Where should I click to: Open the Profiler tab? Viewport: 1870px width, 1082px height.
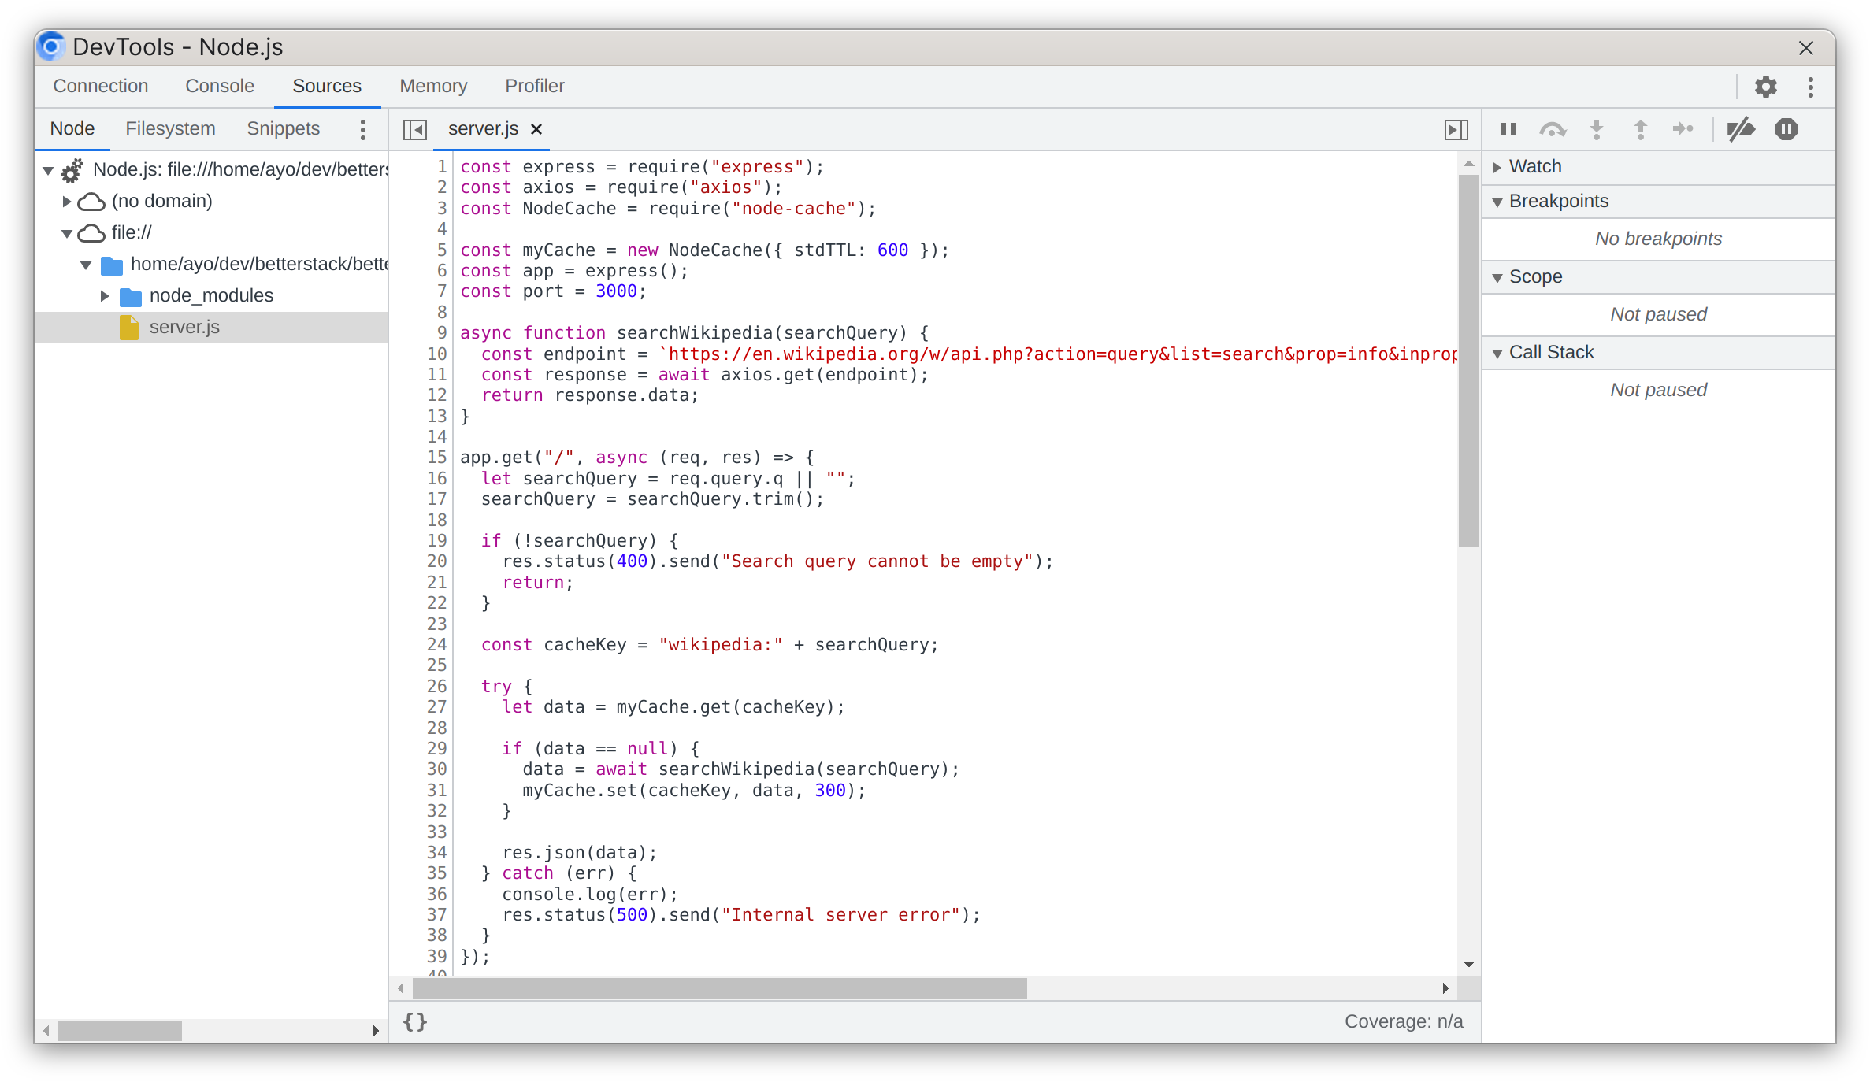coord(534,86)
